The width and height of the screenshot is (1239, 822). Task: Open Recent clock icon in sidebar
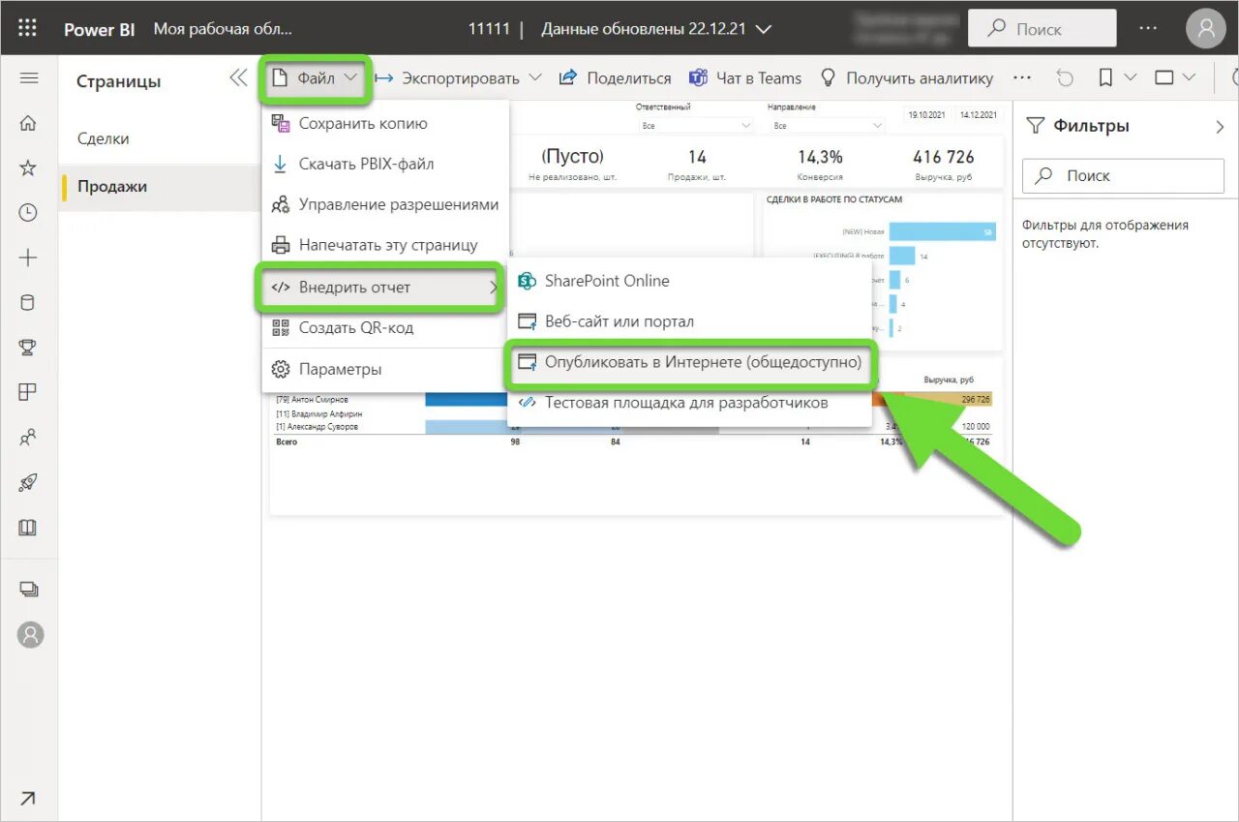(x=28, y=212)
